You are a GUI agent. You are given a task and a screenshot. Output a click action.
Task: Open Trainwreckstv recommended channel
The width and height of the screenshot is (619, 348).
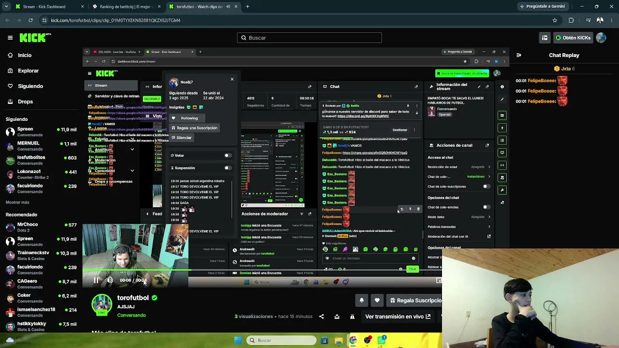[41, 255]
